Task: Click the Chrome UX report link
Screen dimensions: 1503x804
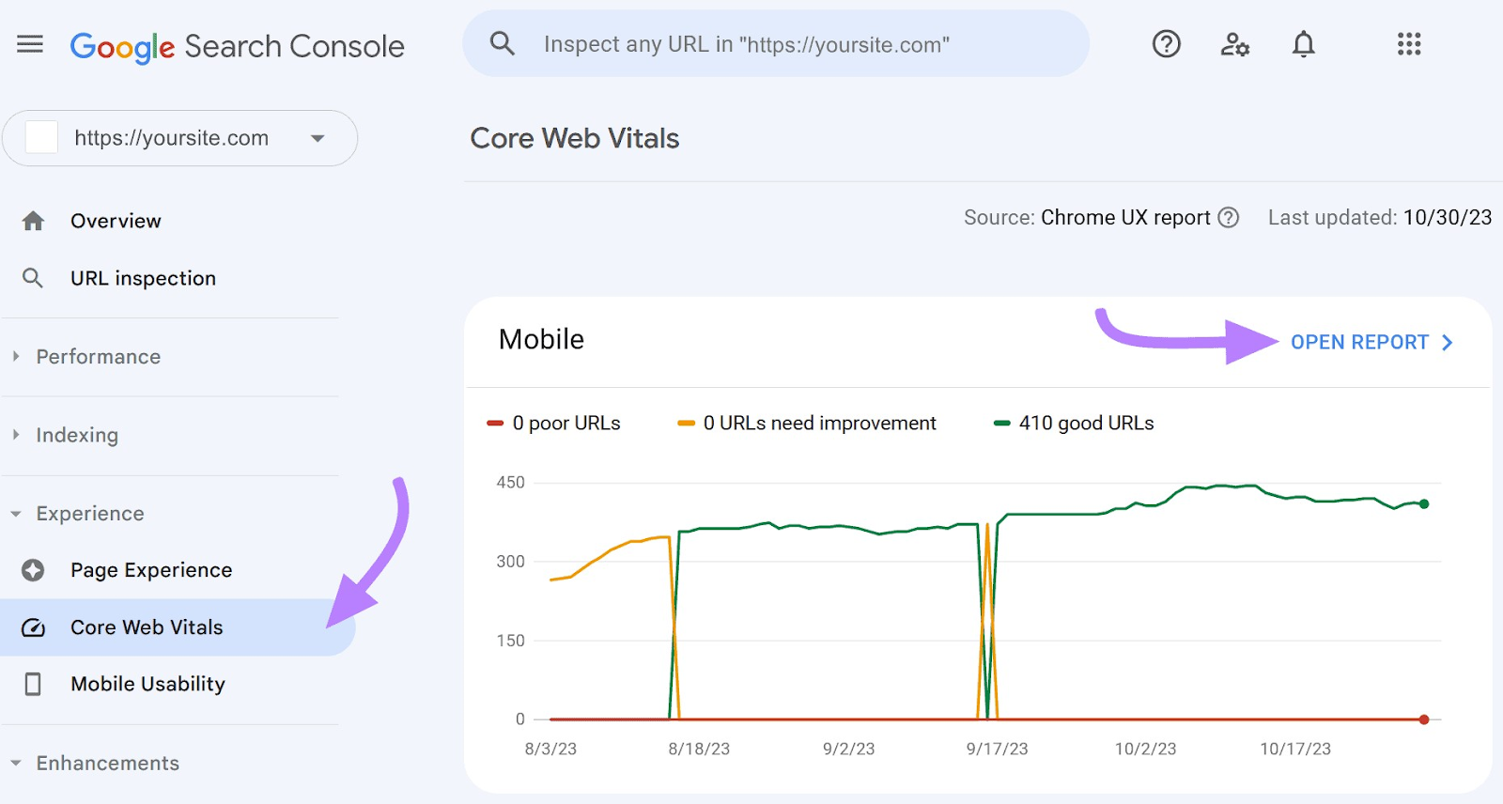Action: click(x=1125, y=218)
